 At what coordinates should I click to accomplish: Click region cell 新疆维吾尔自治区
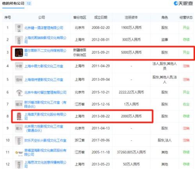80,52
